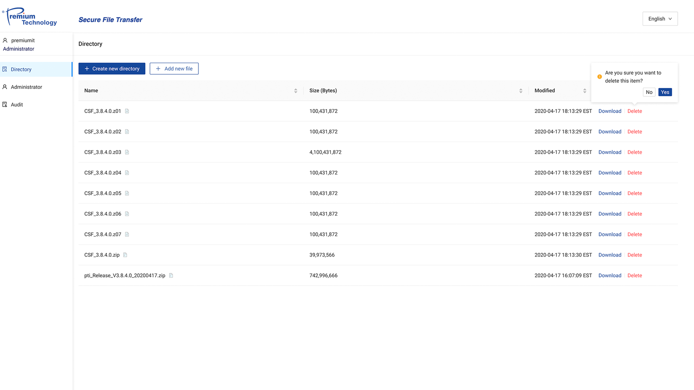Delete CSF_3.8.4.0.z04
The image size is (694, 390).
point(635,173)
